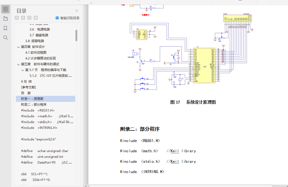288x187 pixels.
Task: Click the collapse-all outline levels icon
Action: tap(23, 18)
